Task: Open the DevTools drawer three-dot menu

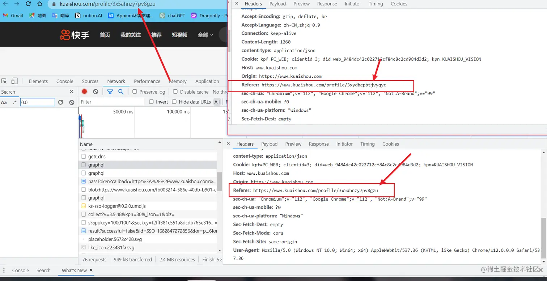Action: (x=4, y=270)
